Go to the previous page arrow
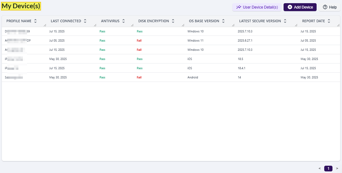This screenshot has width=342, height=173. [320, 169]
